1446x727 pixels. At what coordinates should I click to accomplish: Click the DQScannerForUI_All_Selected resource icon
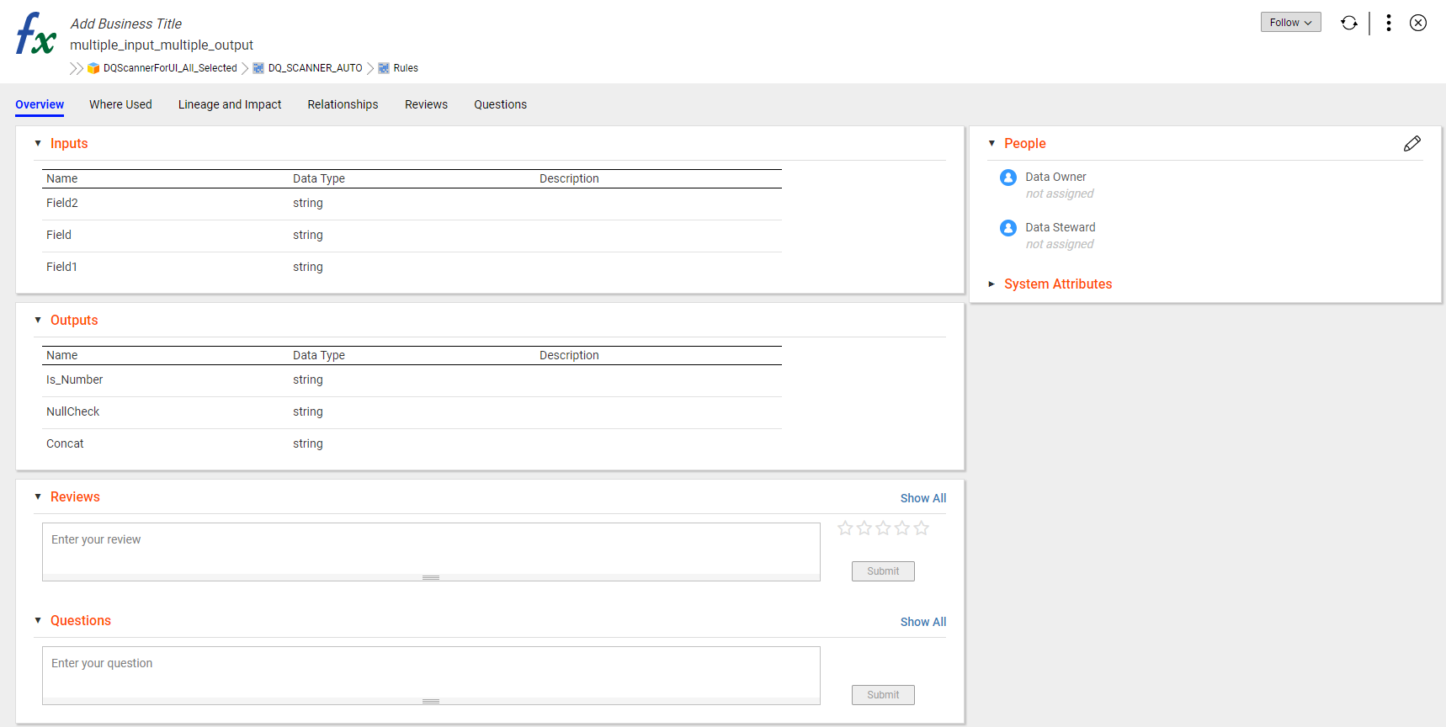click(x=93, y=68)
